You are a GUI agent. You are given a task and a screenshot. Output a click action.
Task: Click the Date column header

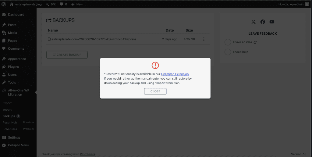(169, 30)
